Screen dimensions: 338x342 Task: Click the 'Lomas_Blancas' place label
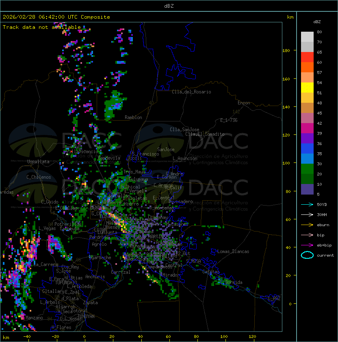pyautogui.click(x=233, y=251)
